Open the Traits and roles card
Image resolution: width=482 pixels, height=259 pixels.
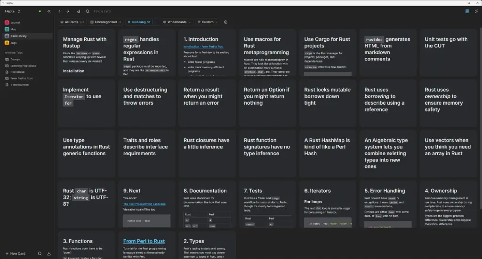pos(147,153)
